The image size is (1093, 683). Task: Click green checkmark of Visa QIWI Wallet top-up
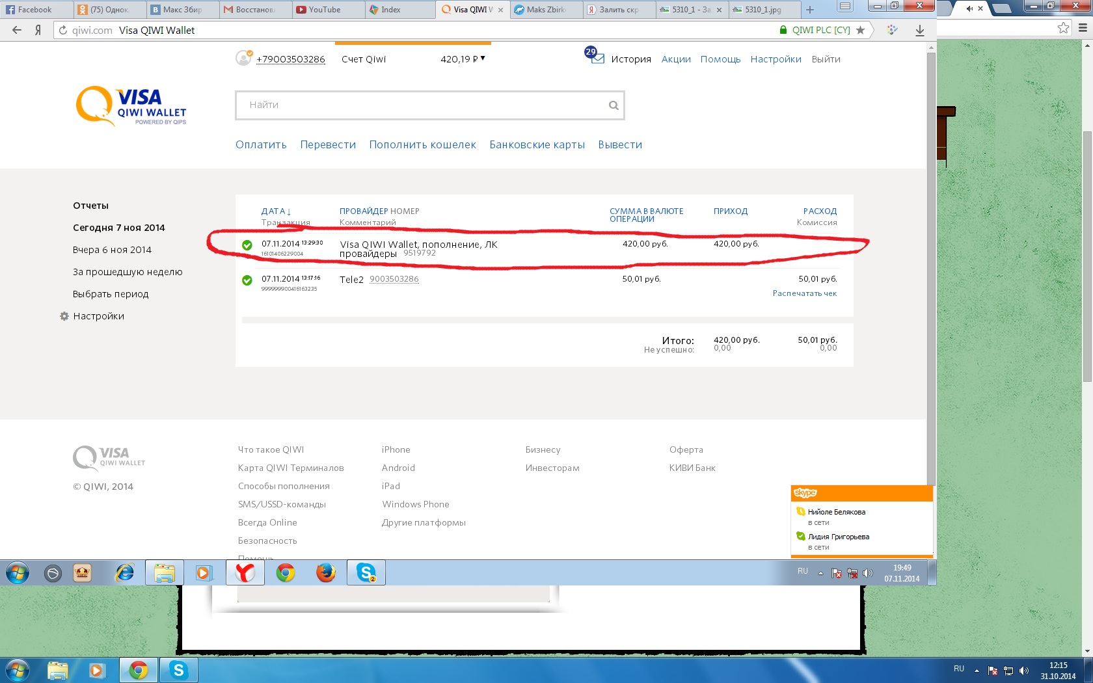(x=247, y=245)
